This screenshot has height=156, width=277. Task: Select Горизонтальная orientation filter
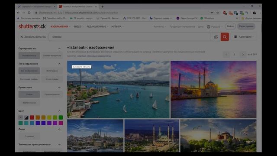[x=52, y=94]
